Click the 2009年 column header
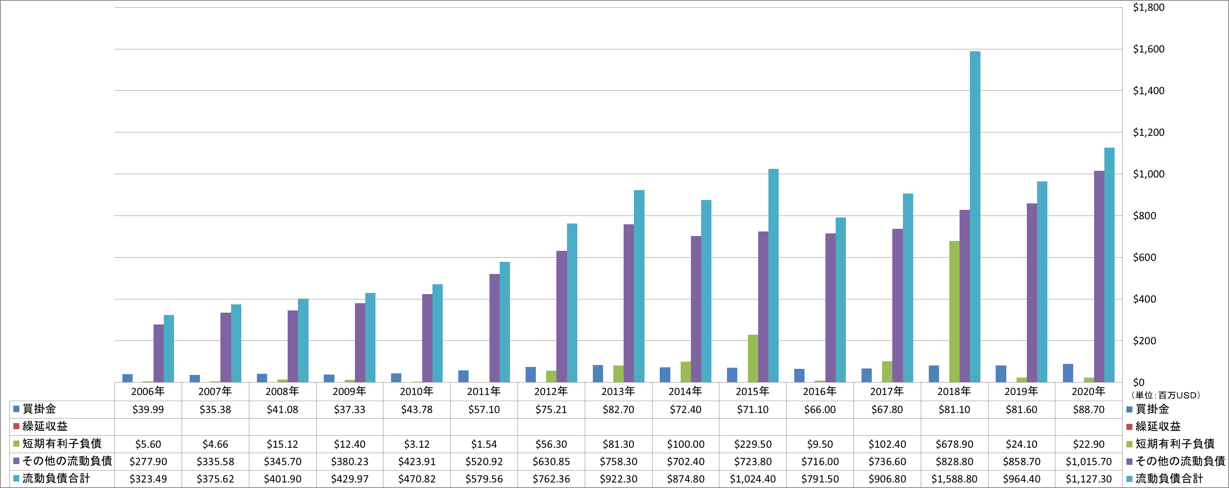This screenshot has width=1229, height=488. pyautogui.click(x=350, y=391)
